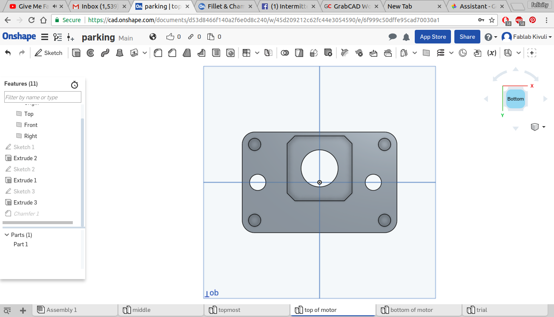Screen dimensions: 554x317
Task: Mute the YouTube tab audio icon
Action: pyautogui.click(x=55, y=6)
